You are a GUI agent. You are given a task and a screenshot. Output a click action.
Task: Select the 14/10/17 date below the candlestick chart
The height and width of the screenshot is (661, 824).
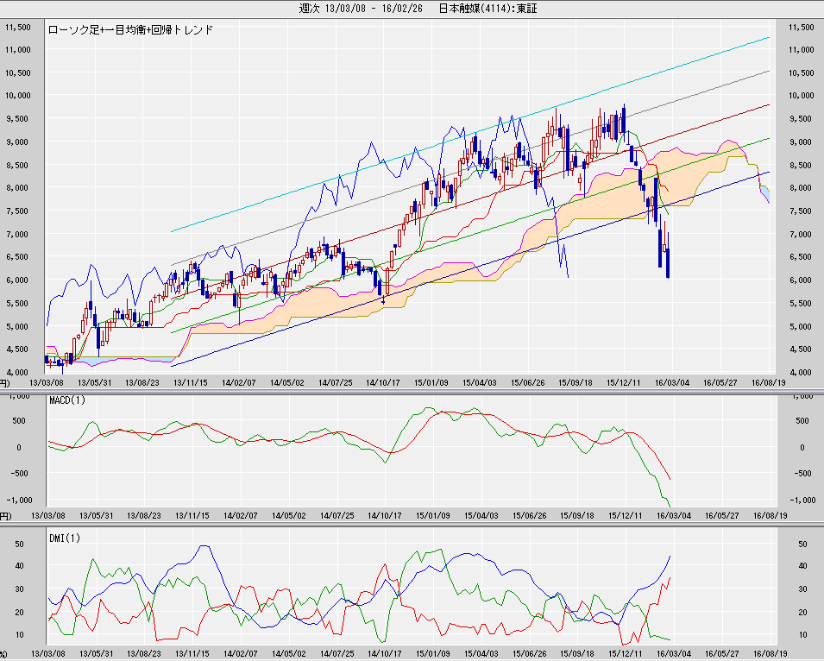point(384,381)
